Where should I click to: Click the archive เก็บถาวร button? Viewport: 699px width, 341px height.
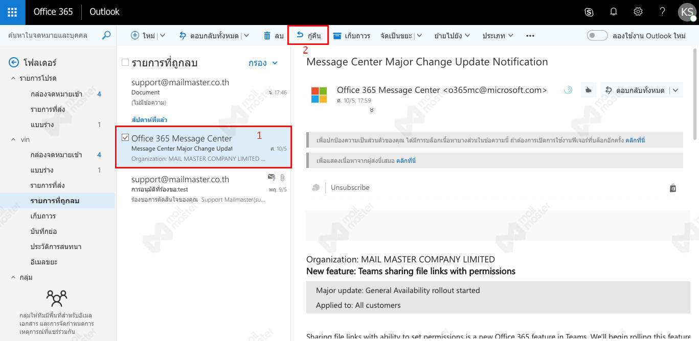351,36
